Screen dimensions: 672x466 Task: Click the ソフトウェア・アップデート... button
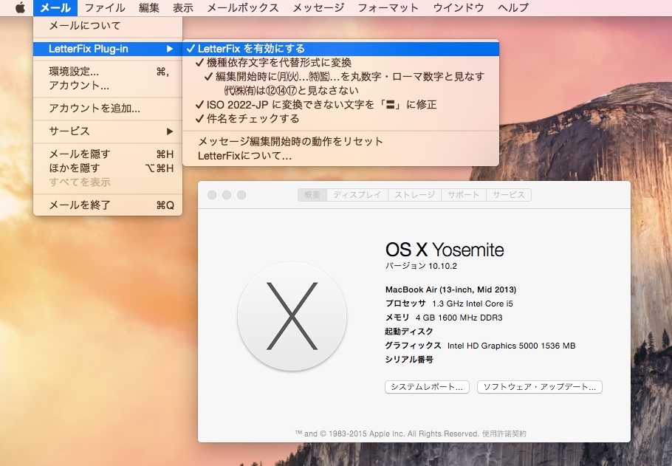540,387
